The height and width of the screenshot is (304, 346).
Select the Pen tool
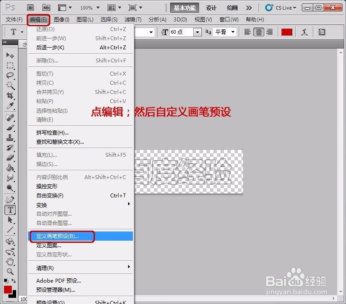pos(10,200)
